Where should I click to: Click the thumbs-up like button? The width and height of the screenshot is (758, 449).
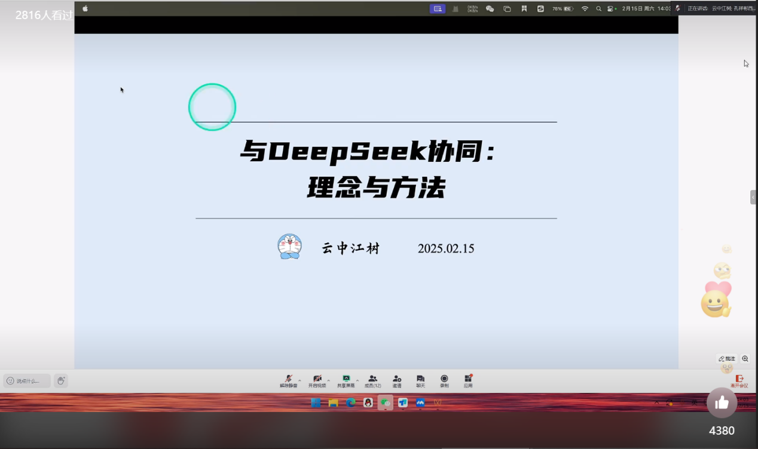click(x=722, y=403)
